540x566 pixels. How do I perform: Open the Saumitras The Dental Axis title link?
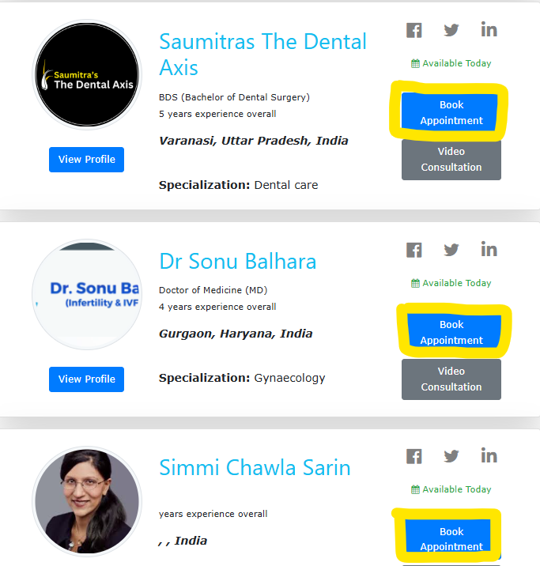coord(262,54)
